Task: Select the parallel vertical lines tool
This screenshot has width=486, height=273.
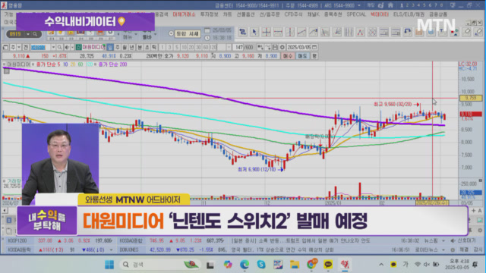Action: click(349, 32)
